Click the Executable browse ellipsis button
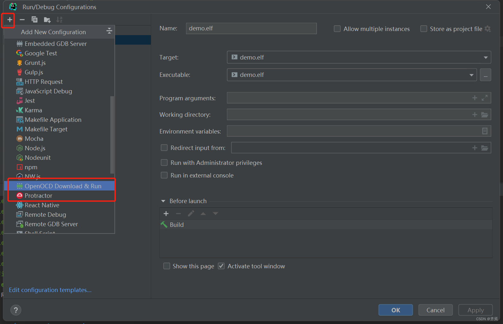Screen dimensions: 503x324 (486, 75)
